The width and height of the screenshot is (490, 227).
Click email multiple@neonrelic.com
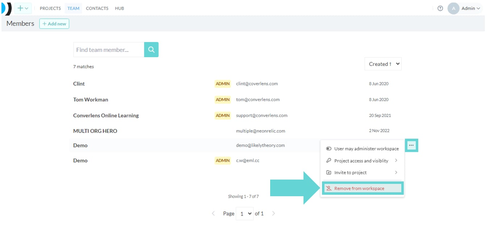pyautogui.click(x=261, y=131)
